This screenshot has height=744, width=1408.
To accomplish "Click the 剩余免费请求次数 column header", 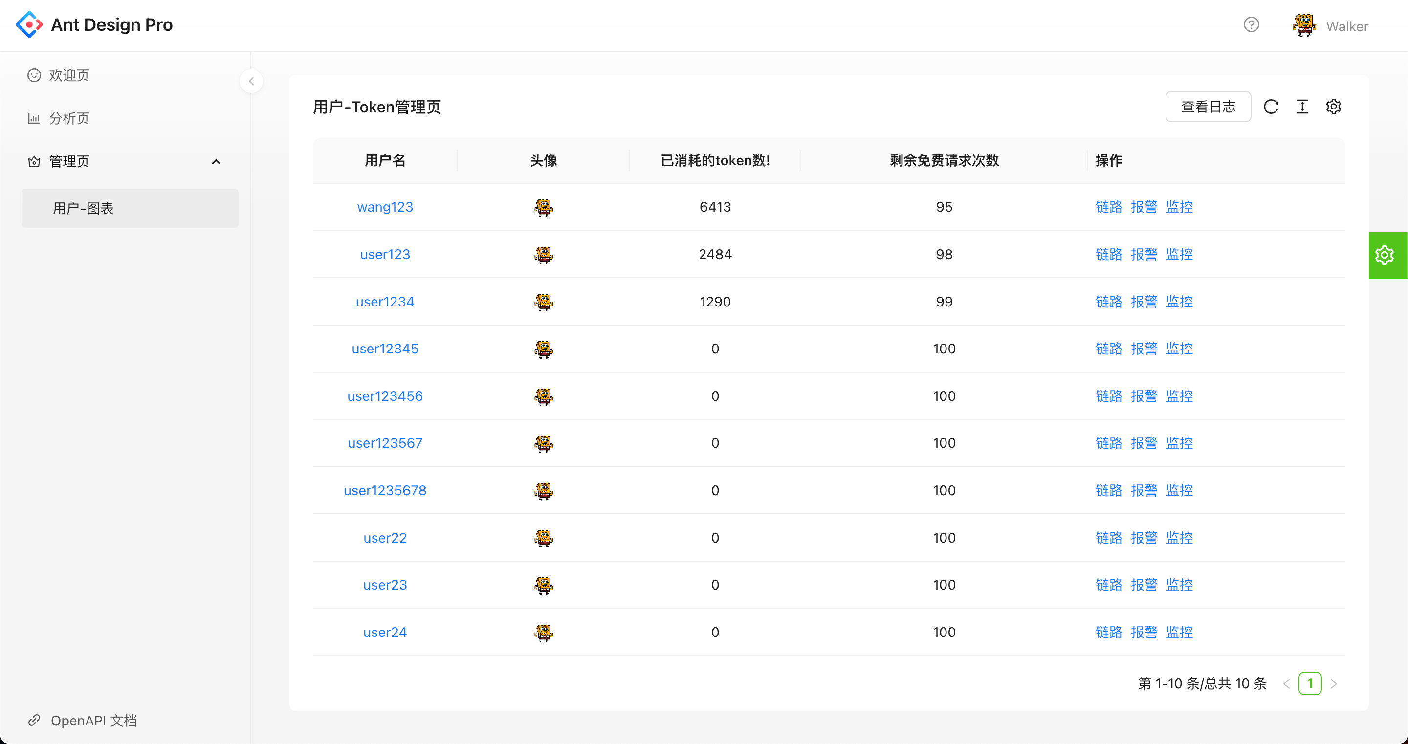I will tap(944, 161).
